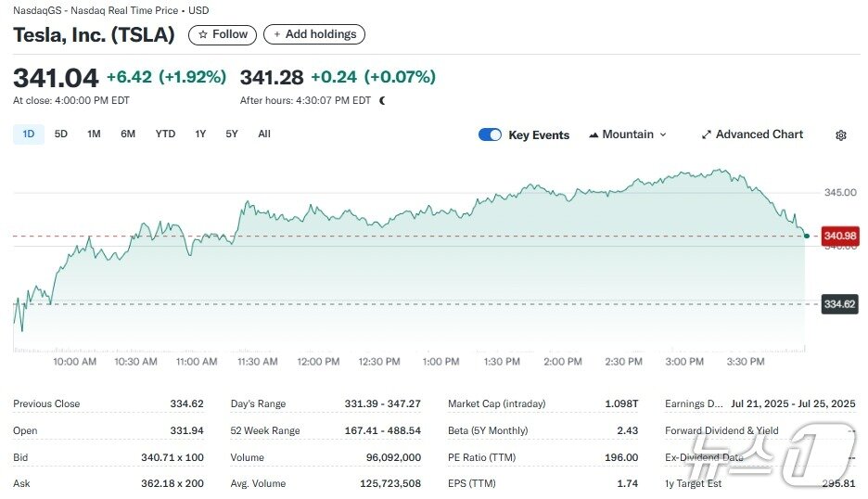Click the 3:30 PM axis label
This screenshot has width=868, height=499.
pyautogui.click(x=746, y=362)
